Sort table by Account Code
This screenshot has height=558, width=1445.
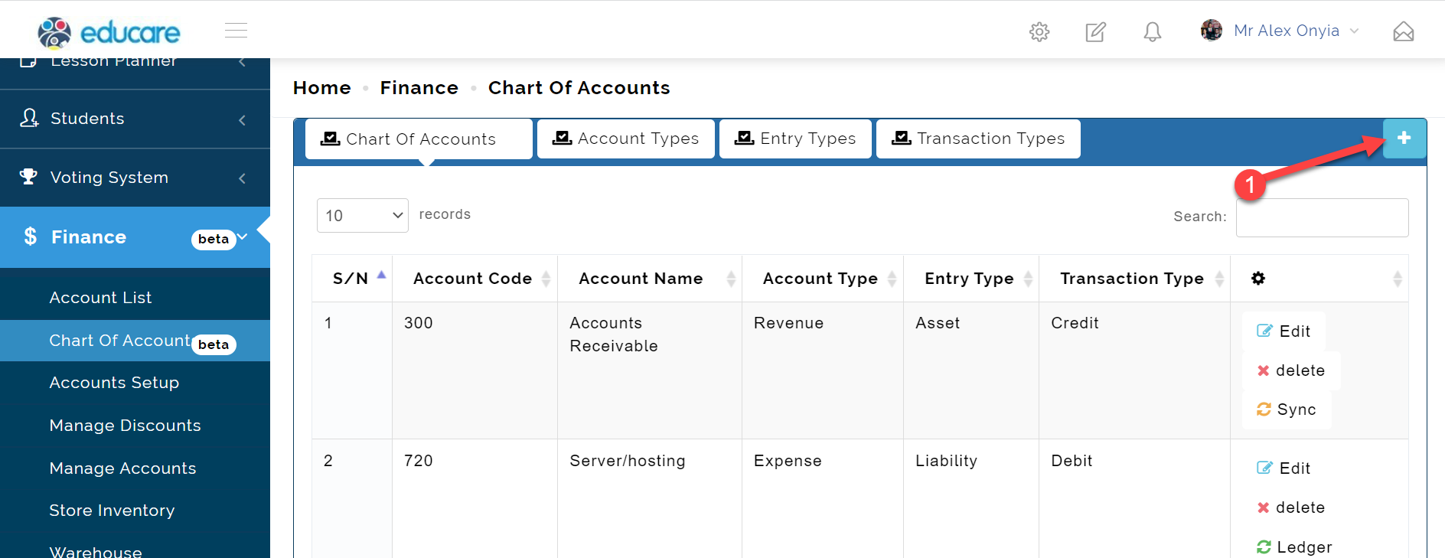click(475, 279)
